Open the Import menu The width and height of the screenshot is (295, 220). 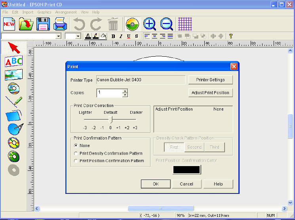point(28,12)
